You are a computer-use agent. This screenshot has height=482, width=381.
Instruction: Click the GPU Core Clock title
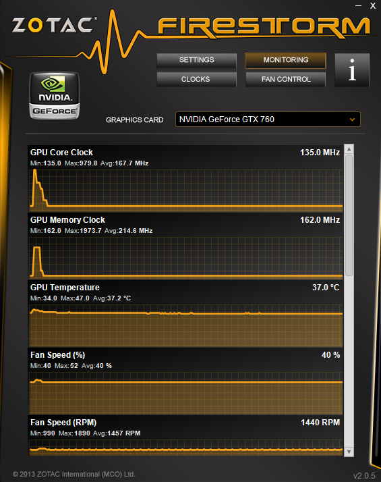tap(61, 153)
